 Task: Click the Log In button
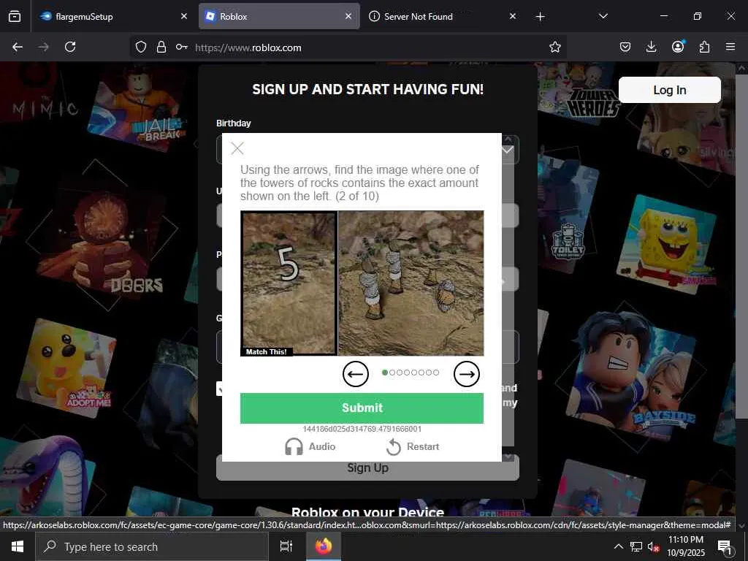[669, 90]
